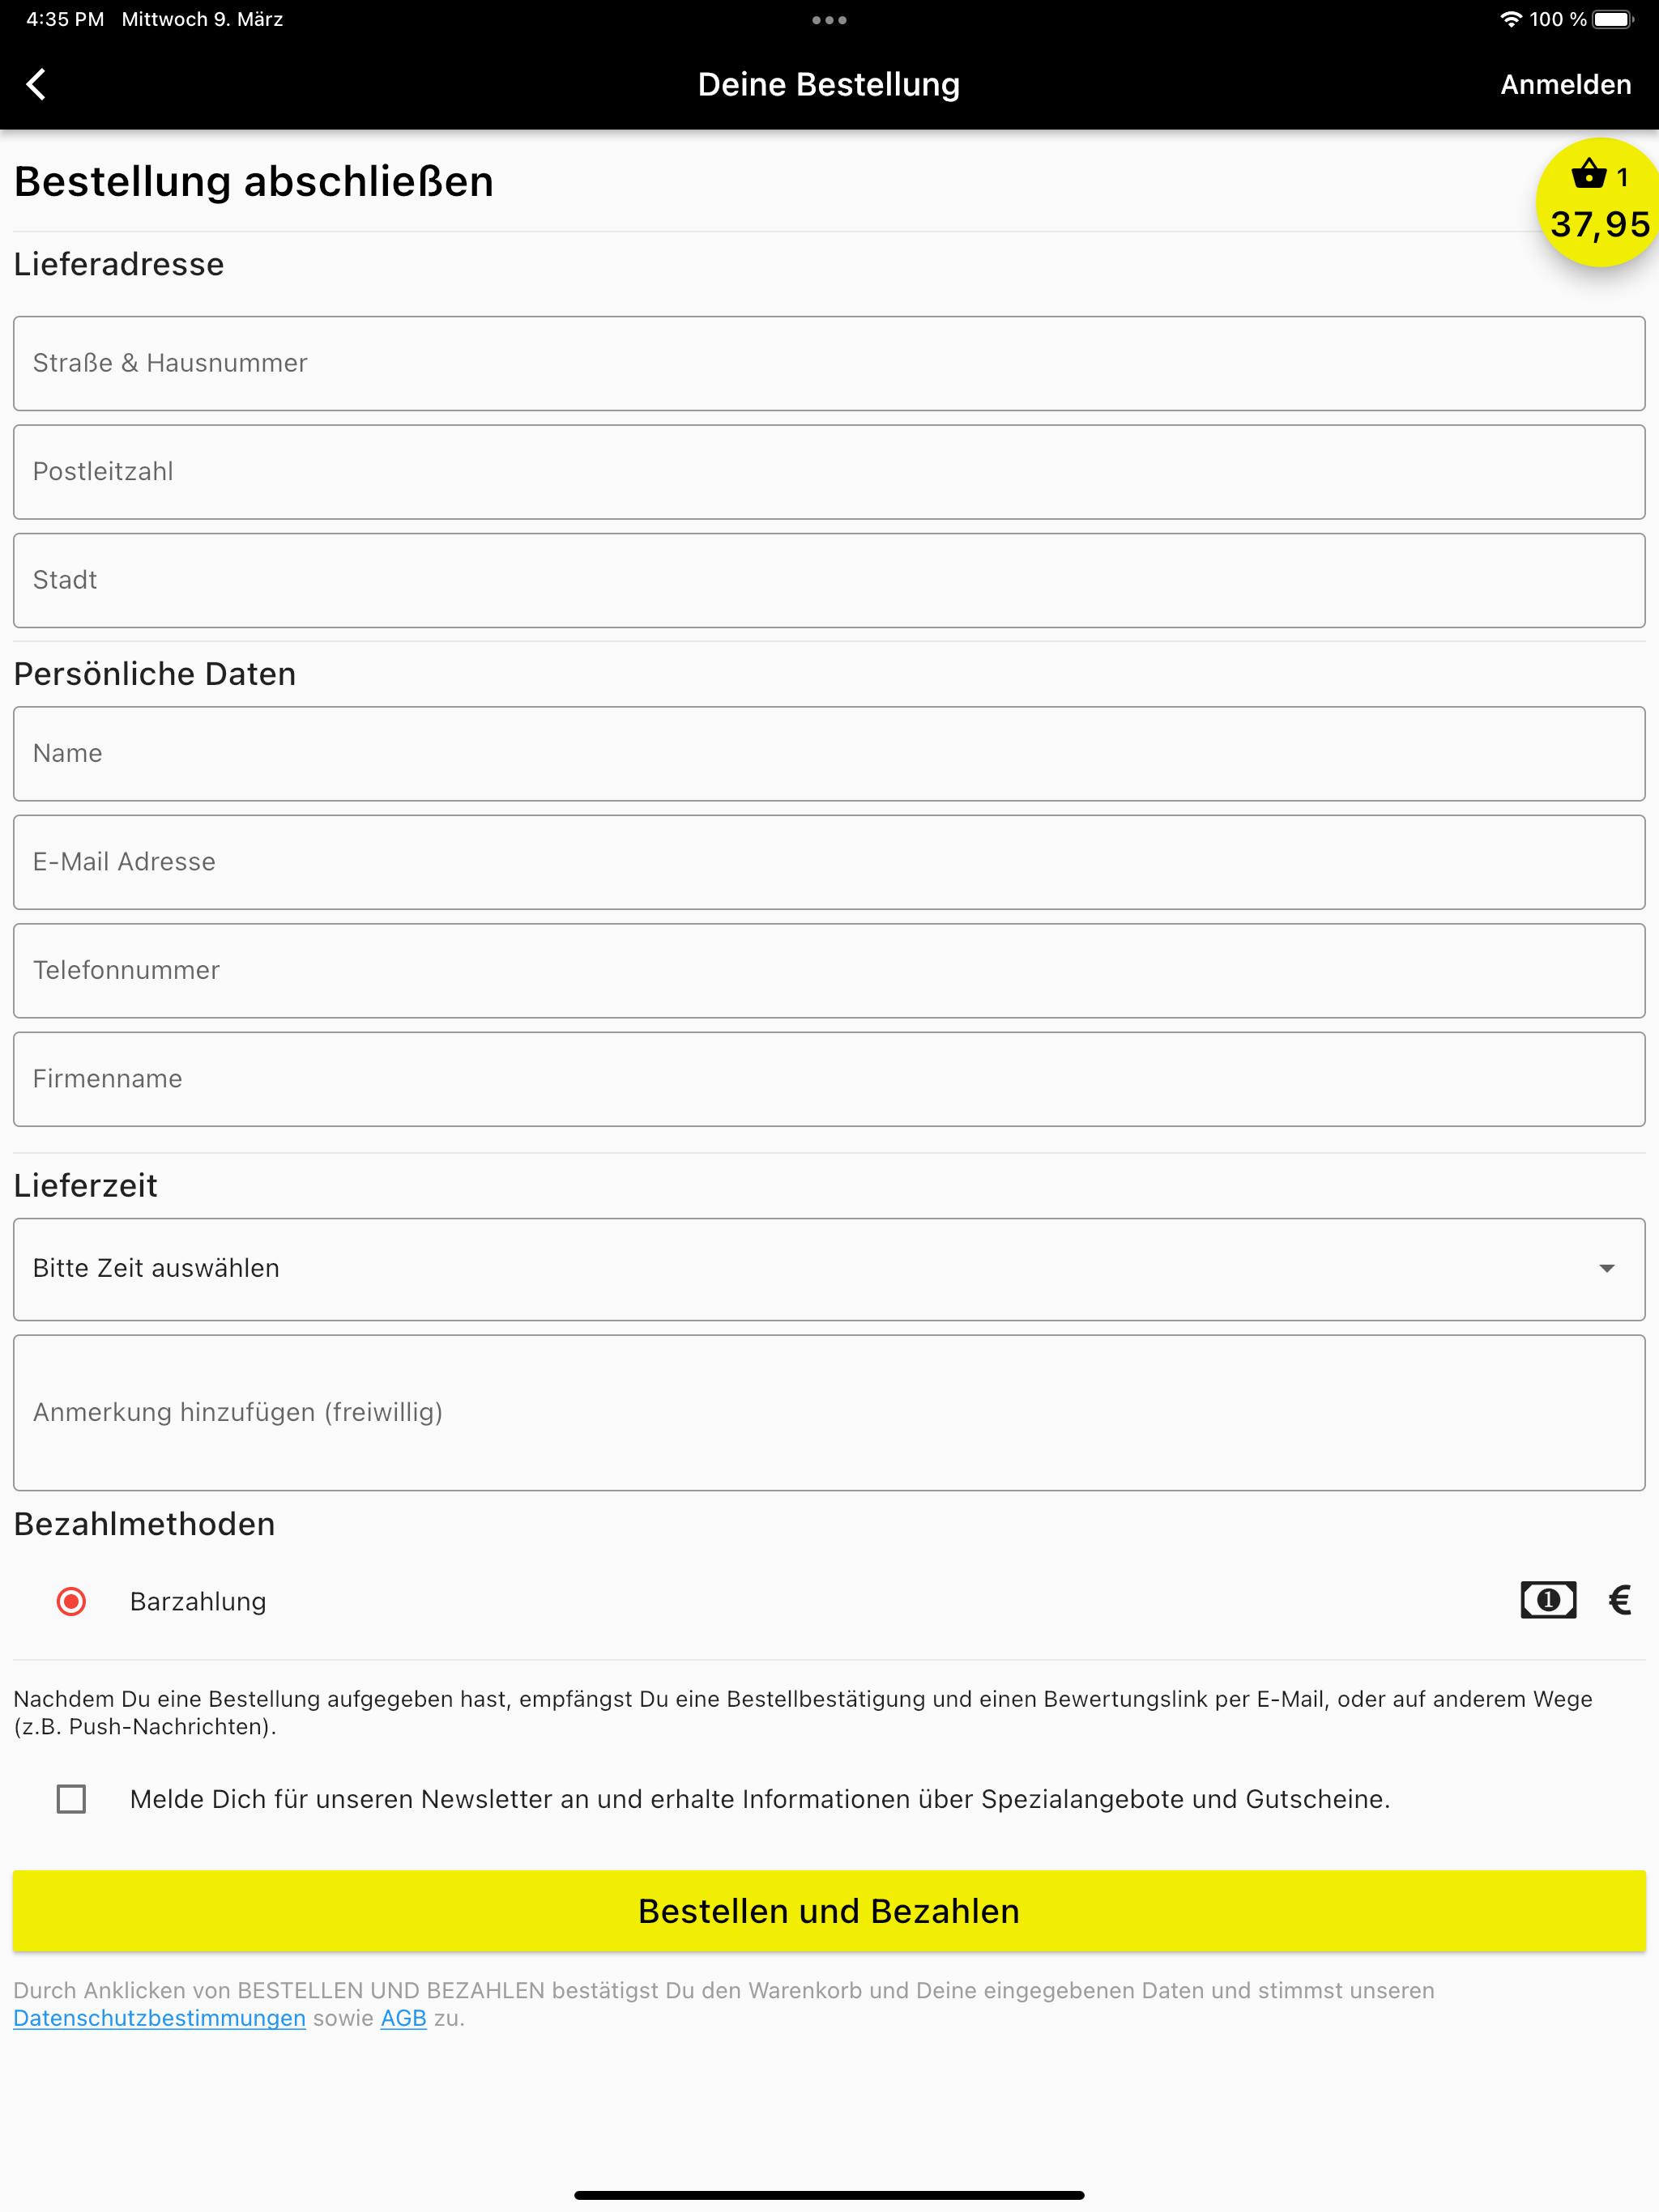Expand delivery time via dropdown arrow
This screenshot has width=1659, height=2212.
pyautogui.click(x=1606, y=1268)
